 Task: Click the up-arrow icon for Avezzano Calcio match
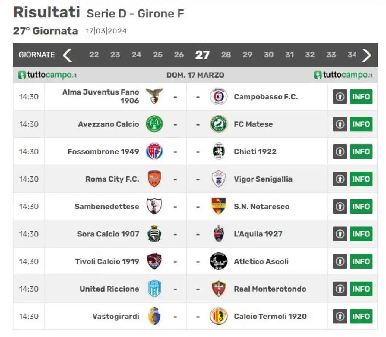340,124
